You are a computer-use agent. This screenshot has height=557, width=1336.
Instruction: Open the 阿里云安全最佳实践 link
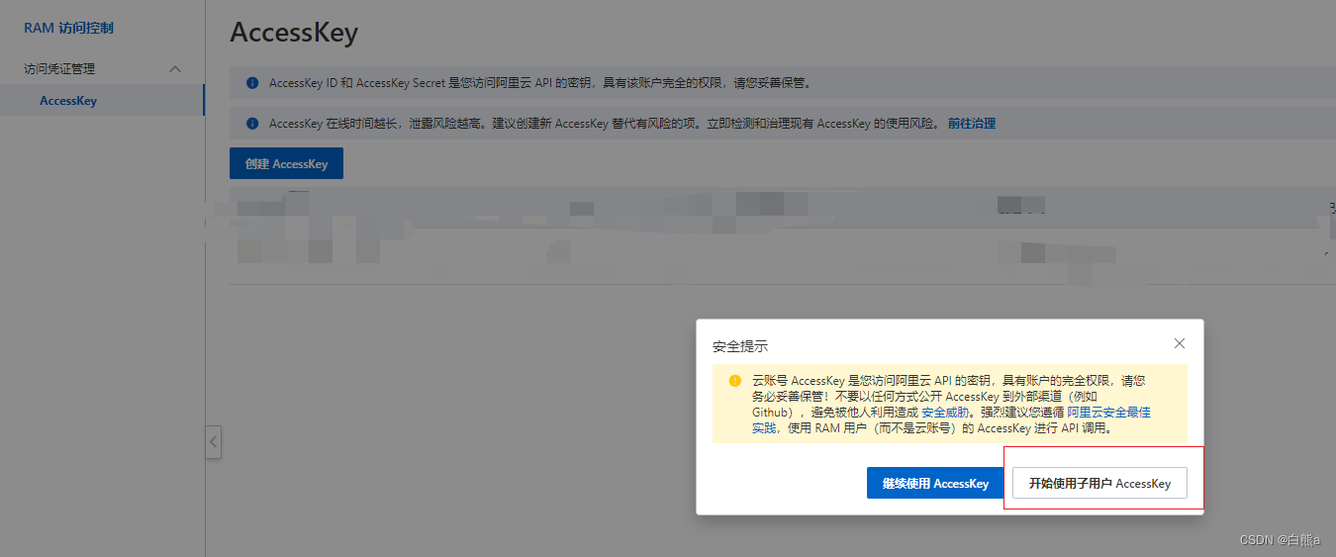click(x=1108, y=412)
